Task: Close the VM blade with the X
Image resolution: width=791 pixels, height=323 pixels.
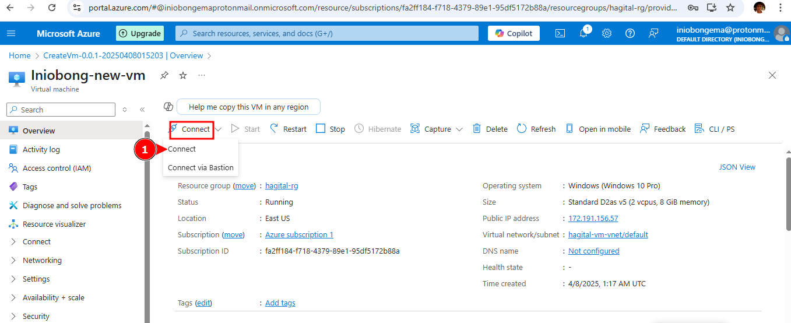Action: pyautogui.click(x=772, y=75)
